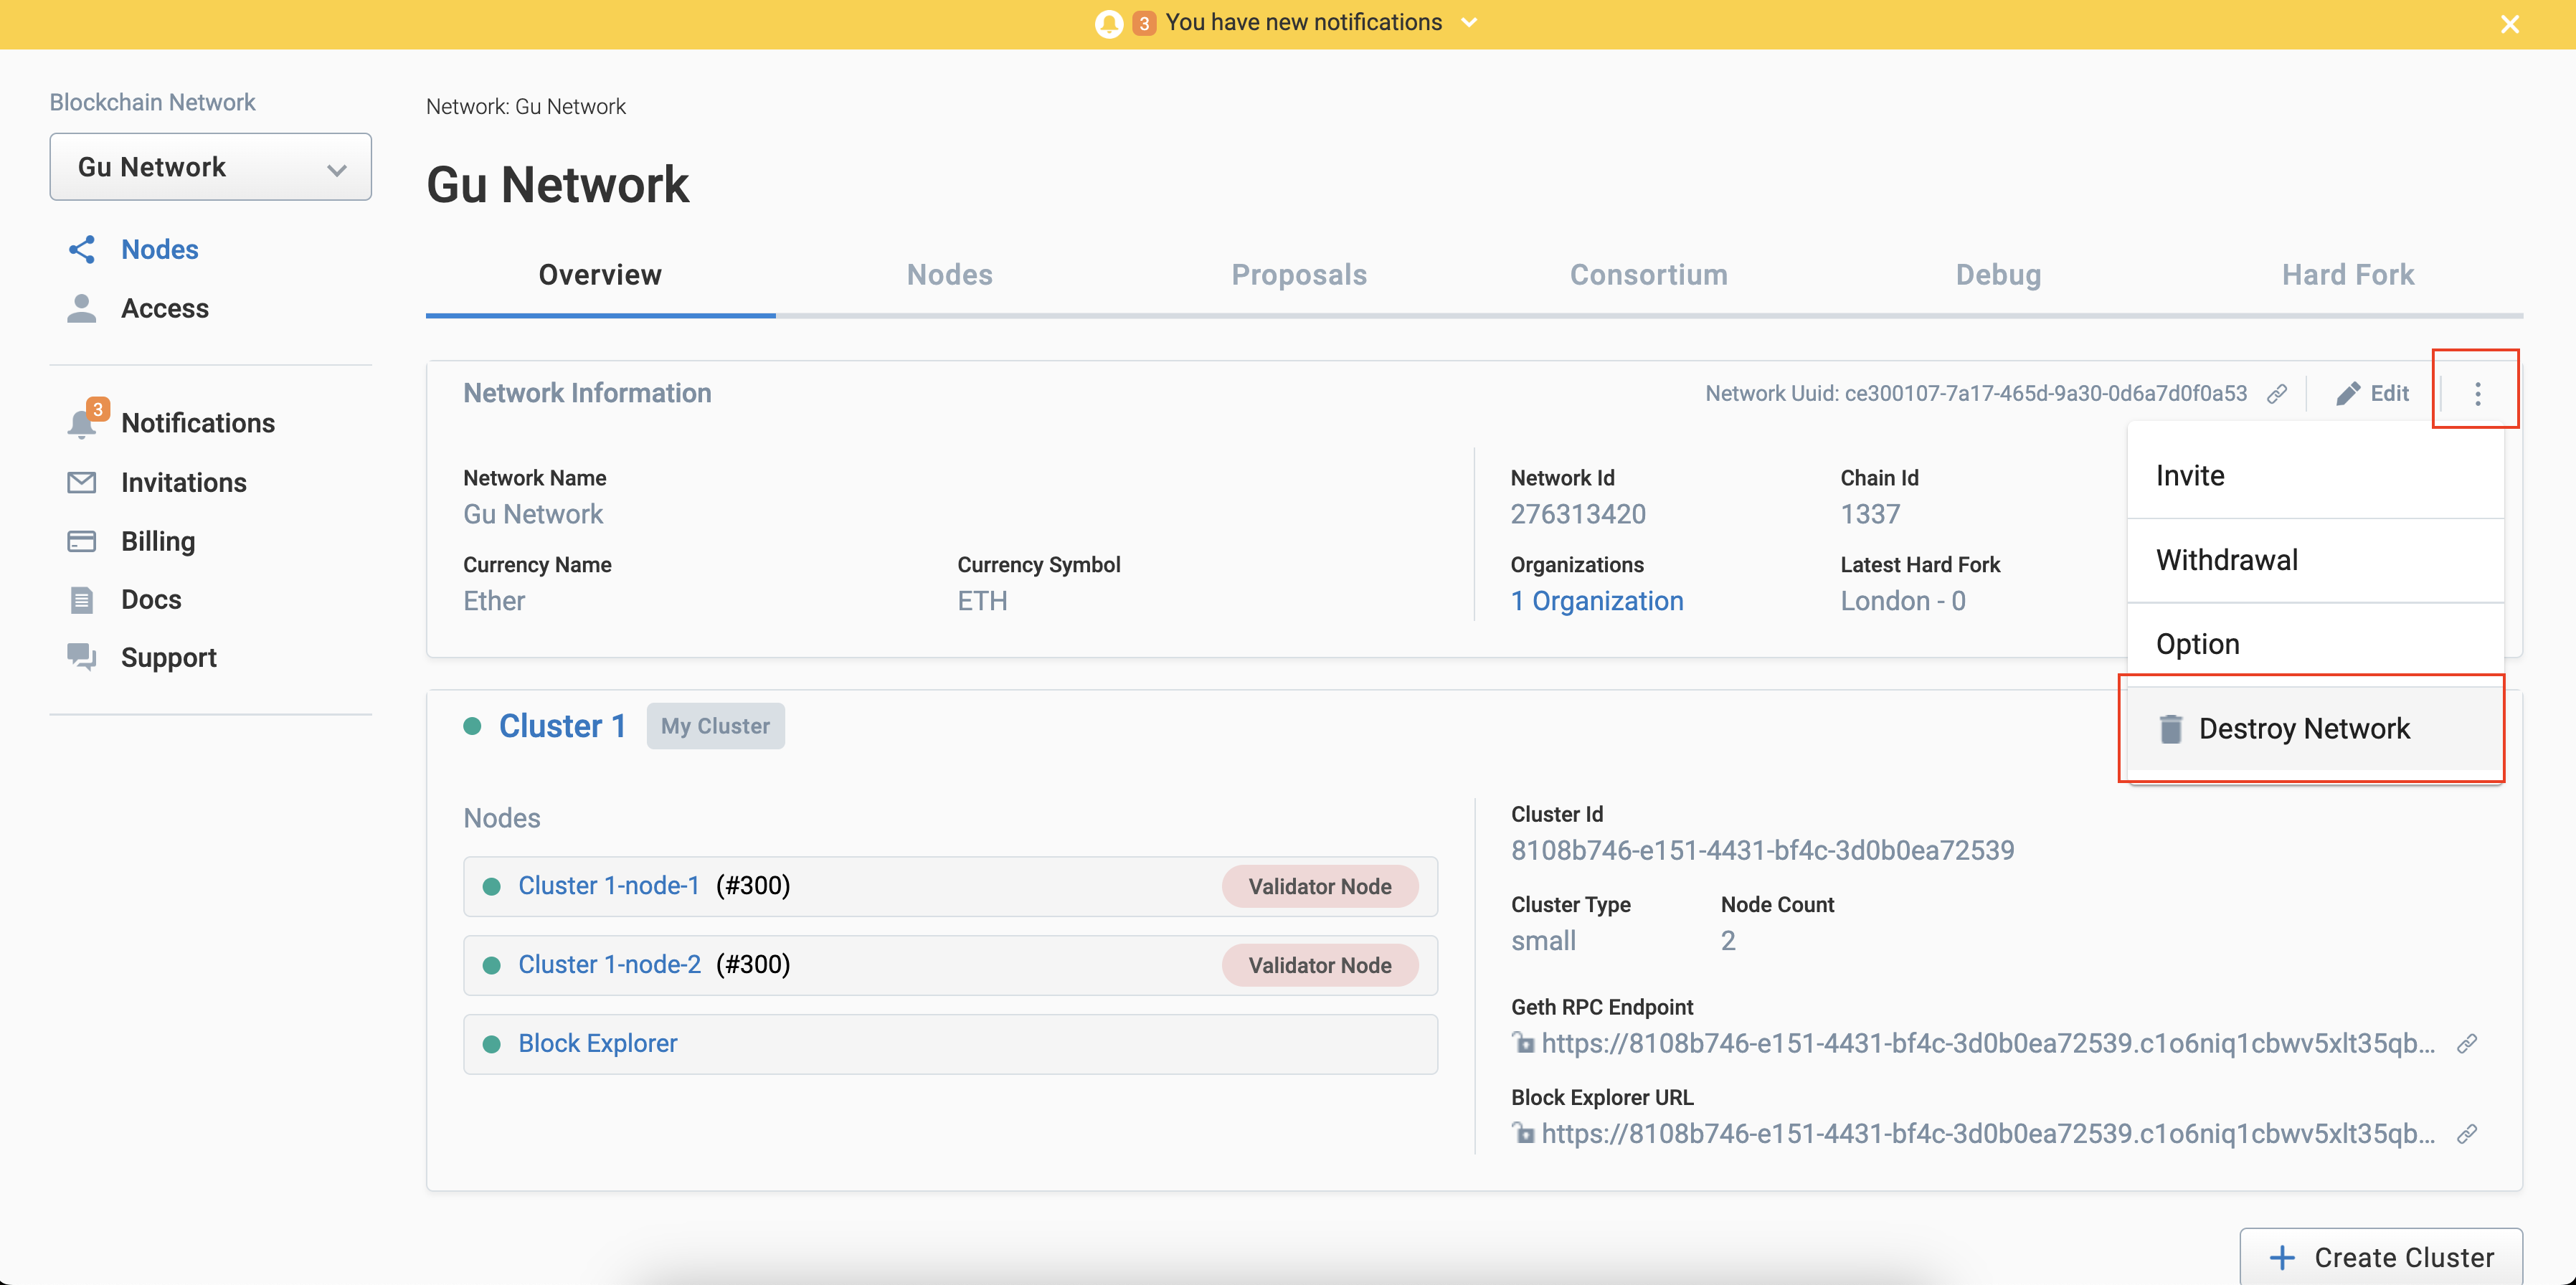
Task: Go to Access in the sidebar
Action: (165, 308)
